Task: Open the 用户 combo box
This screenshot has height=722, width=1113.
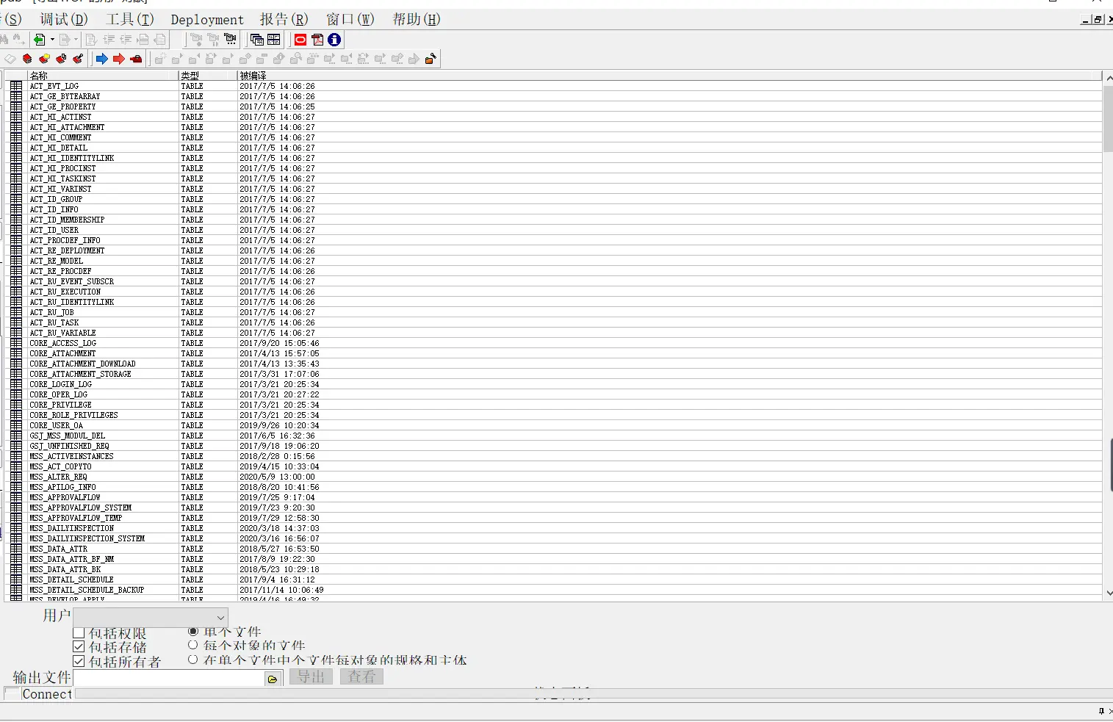Action: click(x=151, y=617)
